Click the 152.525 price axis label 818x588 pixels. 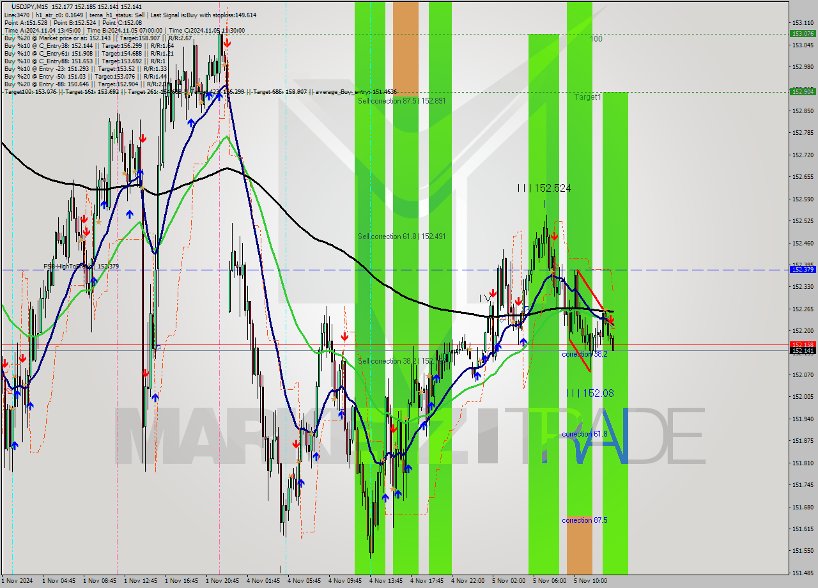[803, 221]
